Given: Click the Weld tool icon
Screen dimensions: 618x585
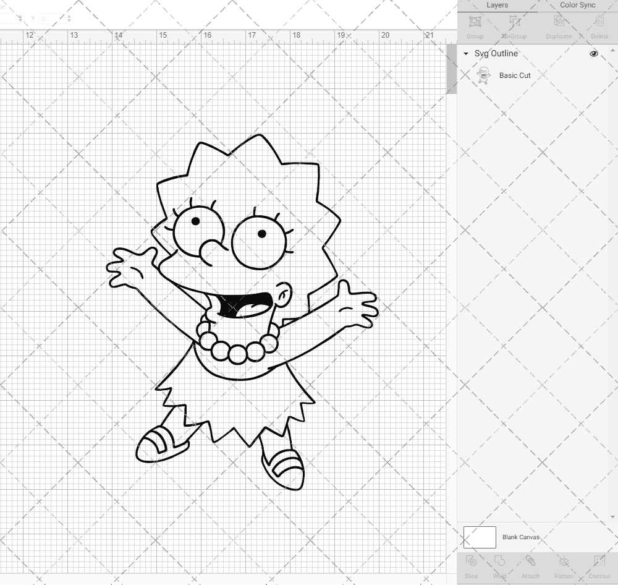Looking at the screenshot, I should [x=499, y=561].
